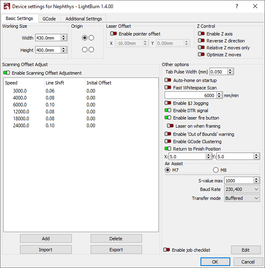Click the Import button

(46, 250)
